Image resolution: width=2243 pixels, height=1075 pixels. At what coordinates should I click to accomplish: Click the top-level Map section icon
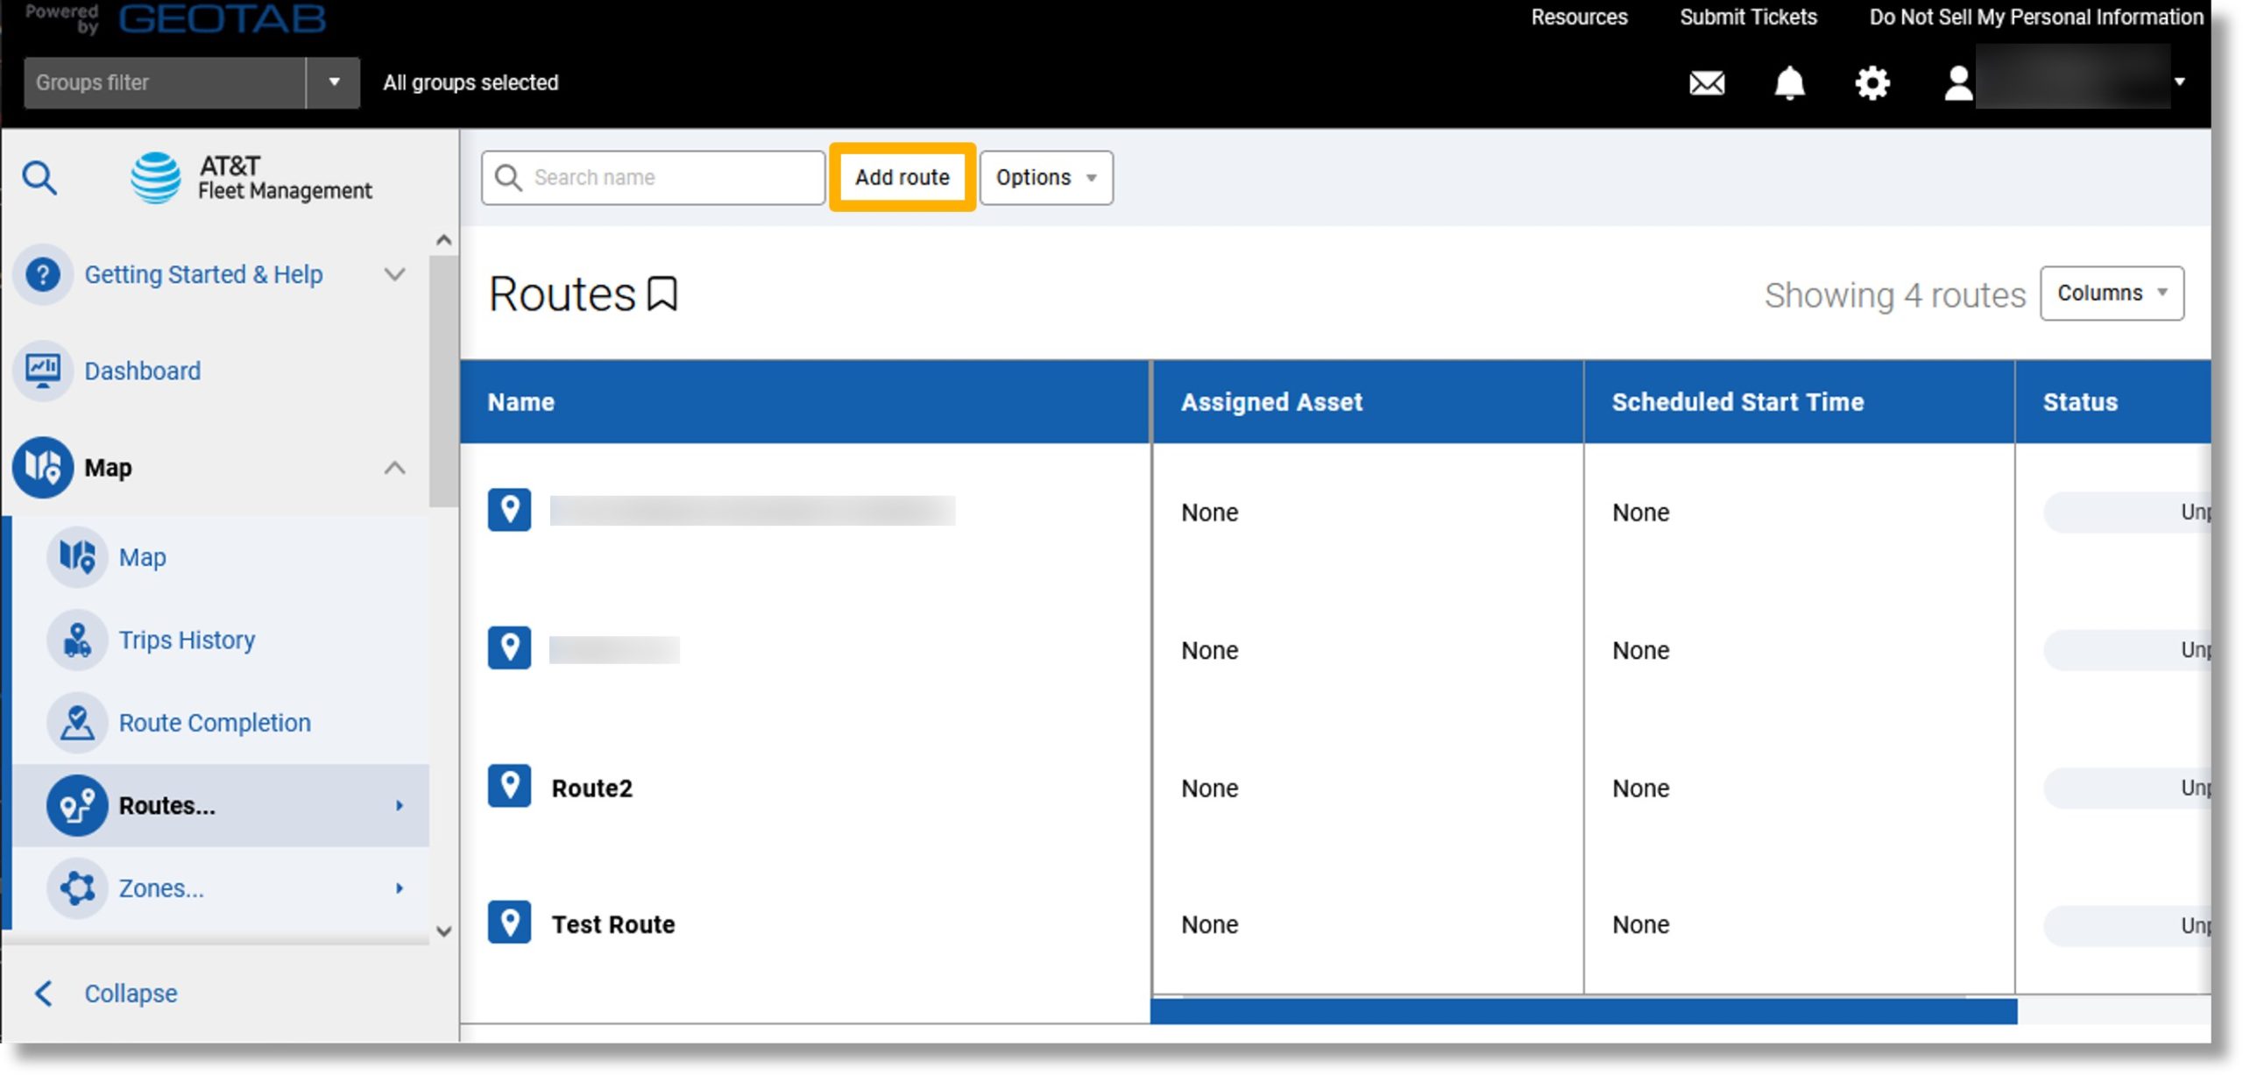pos(43,467)
